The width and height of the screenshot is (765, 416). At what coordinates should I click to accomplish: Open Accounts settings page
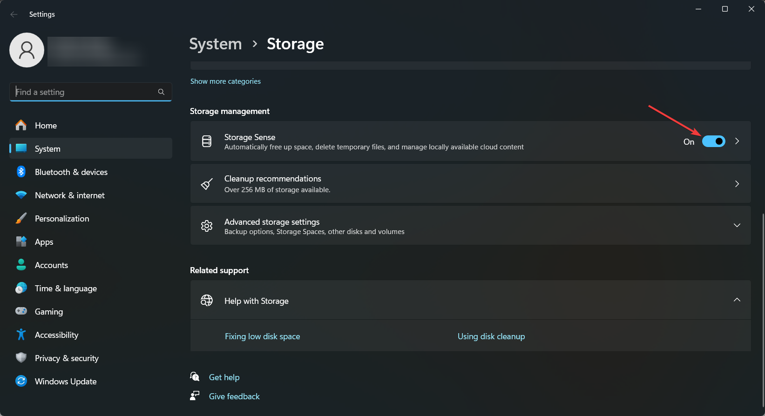91,265
